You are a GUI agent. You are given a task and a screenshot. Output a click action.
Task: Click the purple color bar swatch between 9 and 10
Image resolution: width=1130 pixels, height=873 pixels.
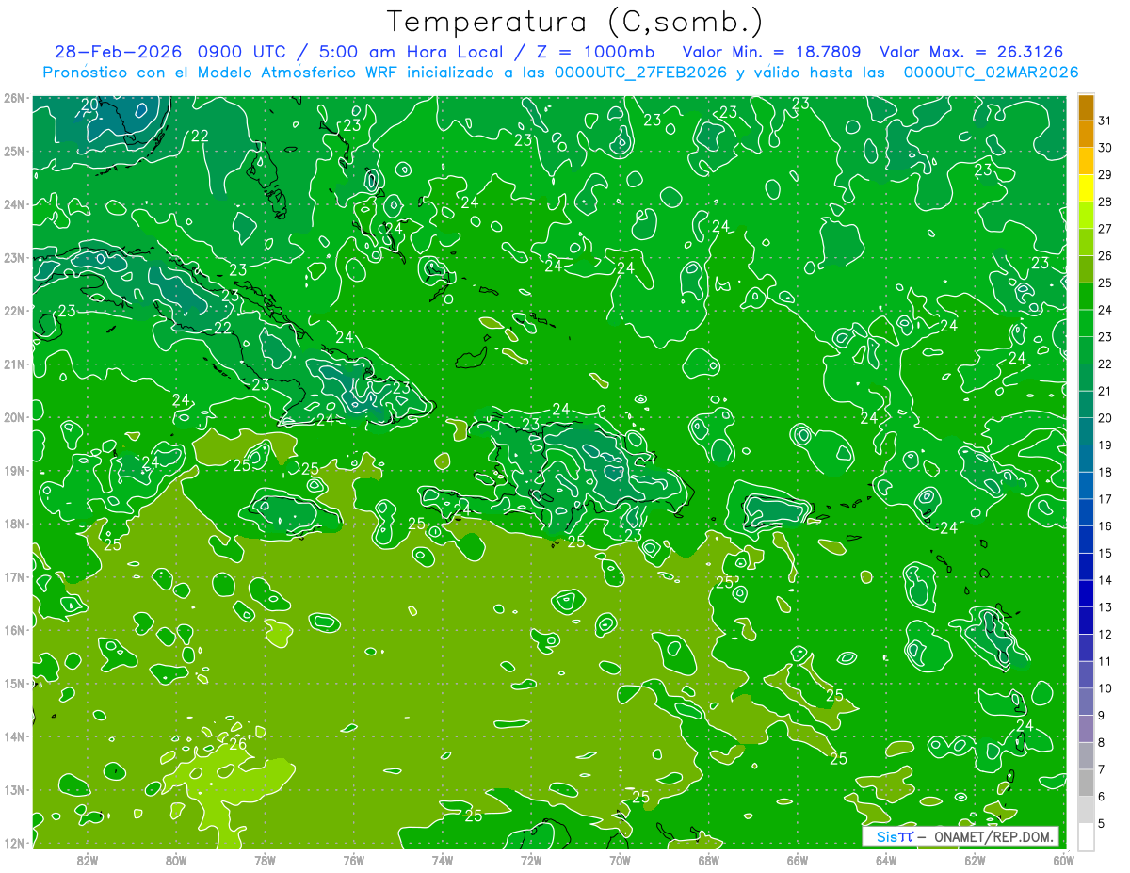pyautogui.click(x=1086, y=702)
